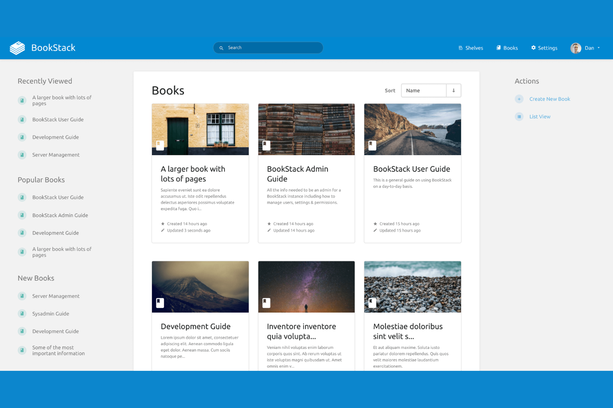The image size is (613, 408).
Task: Open the Development Guide card title
Action: click(195, 327)
